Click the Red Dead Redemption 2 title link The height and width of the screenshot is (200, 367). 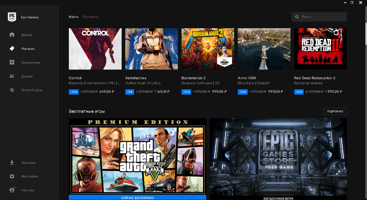click(315, 78)
